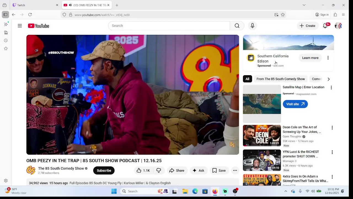Screen dimensions: 353x199
Task: Open the sidebar history clock icon
Action: pyautogui.click(x=6, y=40)
